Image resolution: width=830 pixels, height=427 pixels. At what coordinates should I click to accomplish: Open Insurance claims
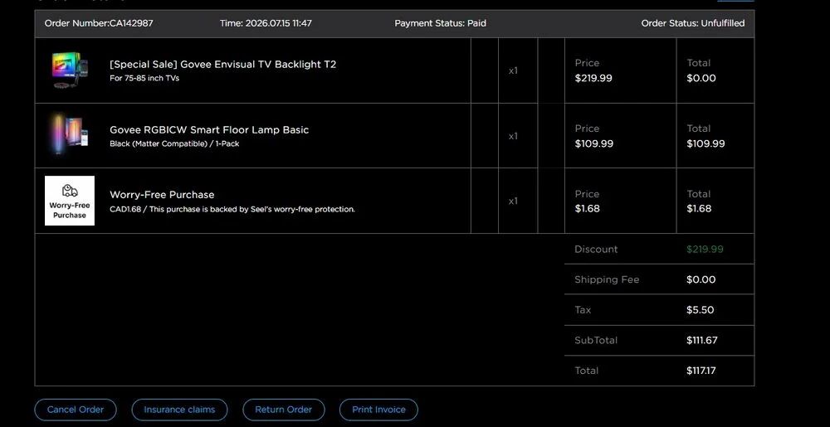[x=179, y=410]
